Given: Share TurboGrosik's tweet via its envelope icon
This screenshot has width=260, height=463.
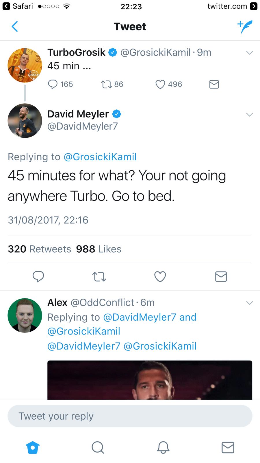Looking at the screenshot, I should pyautogui.click(x=214, y=84).
